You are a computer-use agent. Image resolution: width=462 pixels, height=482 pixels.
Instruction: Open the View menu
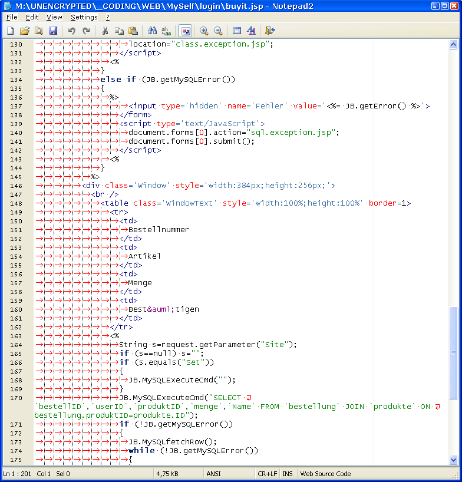[x=54, y=17]
